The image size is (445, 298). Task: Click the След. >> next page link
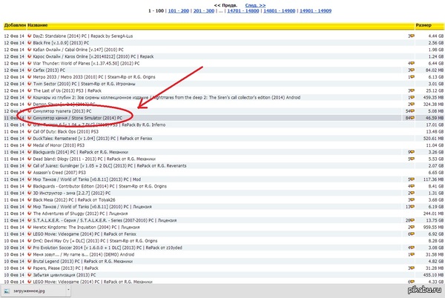(255, 5)
